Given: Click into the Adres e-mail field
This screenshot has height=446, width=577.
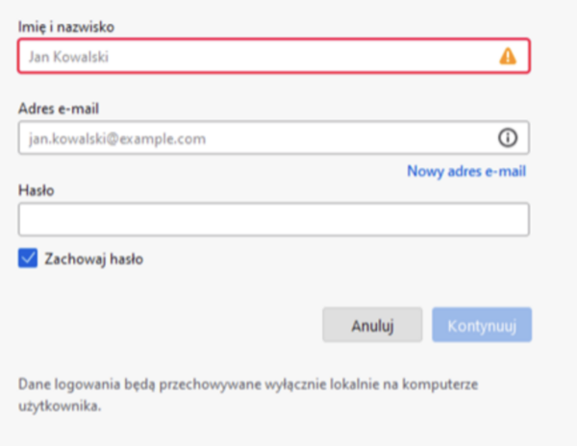Looking at the screenshot, I should pyautogui.click(x=250, y=138).
